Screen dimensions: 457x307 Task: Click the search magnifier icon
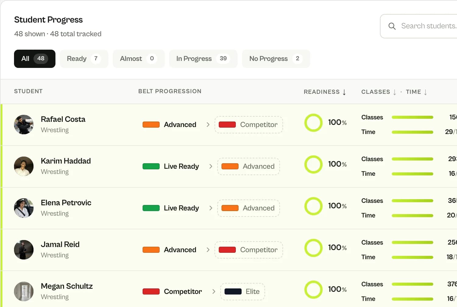[x=392, y=26]
